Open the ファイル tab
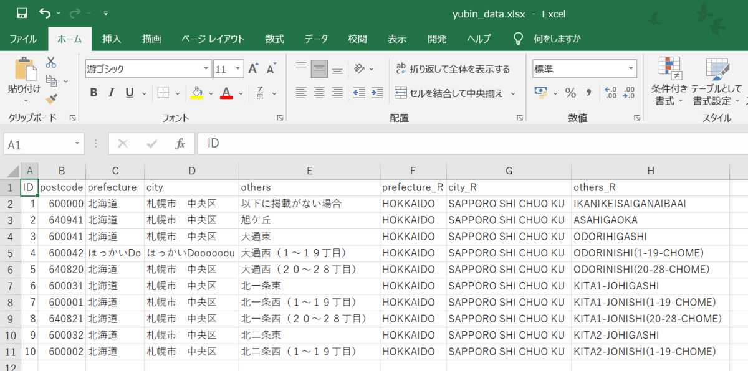The height and width of the screenshot is (371, 748). 23,39
